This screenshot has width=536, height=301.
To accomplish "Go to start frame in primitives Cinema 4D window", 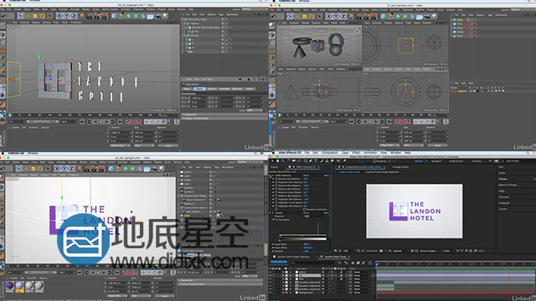I will coord(351,122).
